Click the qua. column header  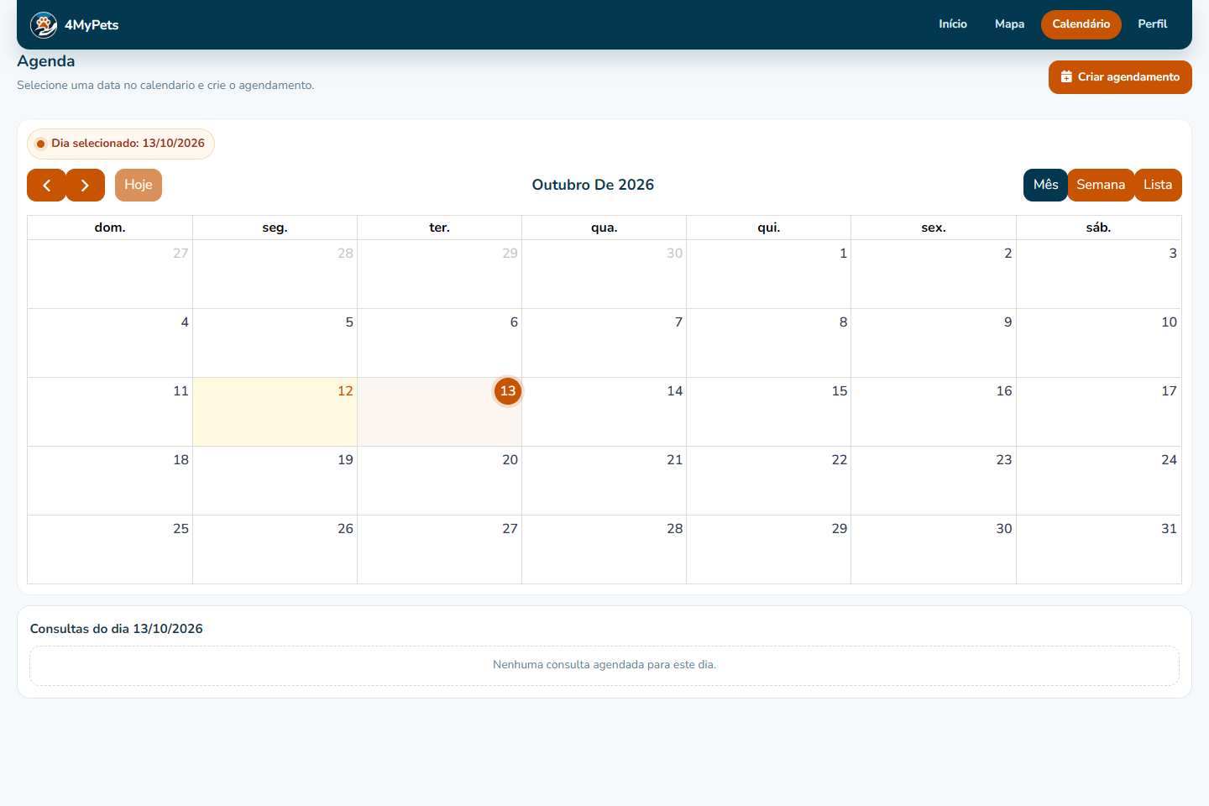coord(604,228)
